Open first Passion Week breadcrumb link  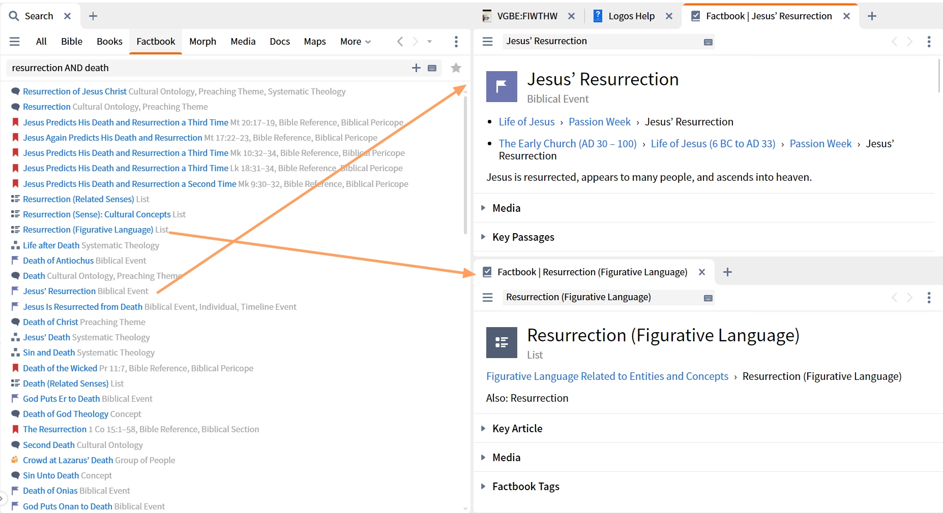[600, 122]
